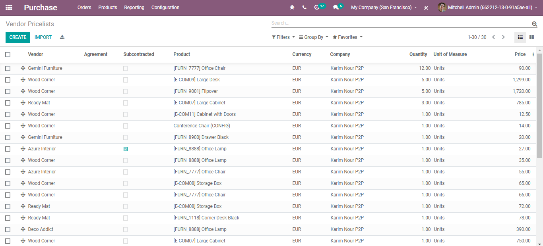Click drag handle for Drawer Black row

(23, 137)
